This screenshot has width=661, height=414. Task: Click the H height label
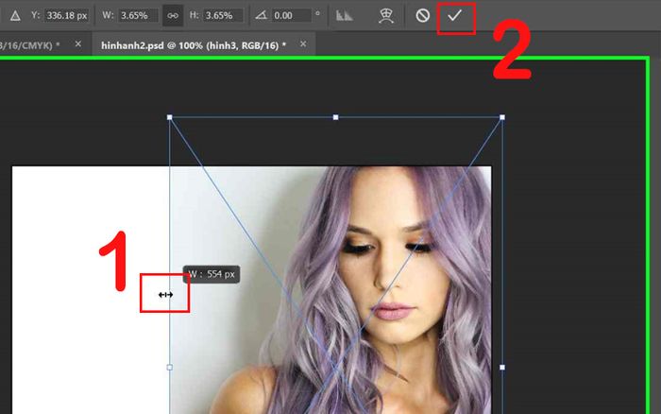(194, 15)
